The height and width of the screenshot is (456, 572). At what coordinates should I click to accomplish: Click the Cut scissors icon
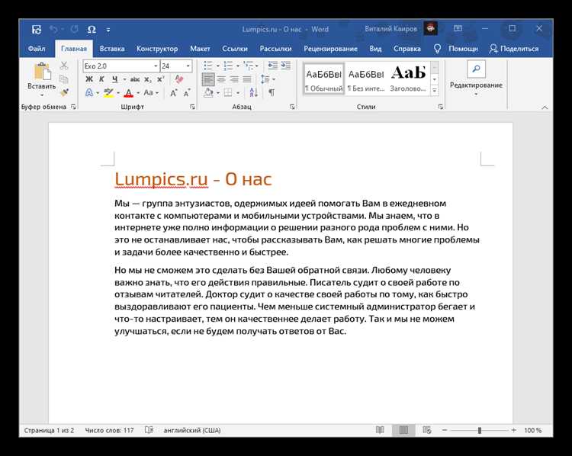(x=64, y=66)
